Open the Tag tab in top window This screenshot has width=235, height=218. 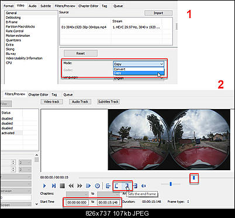coord(105,6)
